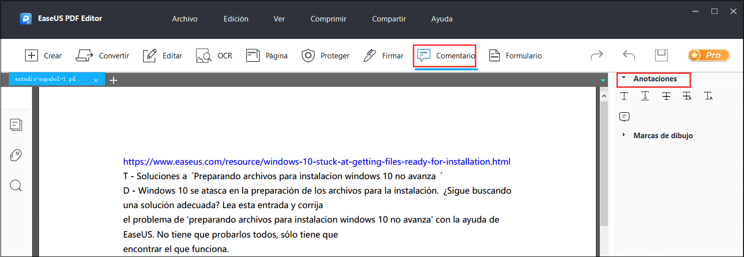Screen dimensions: 744x257
Task: Launch the OCR tool
Action: (214, 55)
